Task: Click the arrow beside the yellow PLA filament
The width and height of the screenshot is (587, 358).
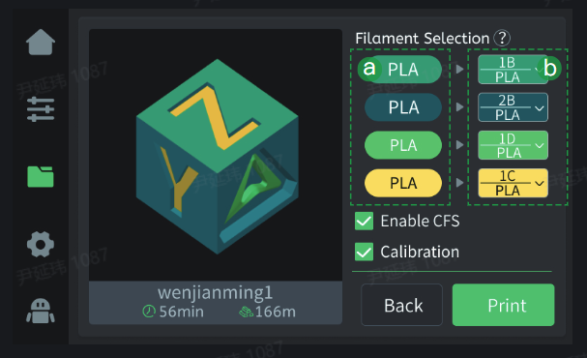Action: point(459,183)
